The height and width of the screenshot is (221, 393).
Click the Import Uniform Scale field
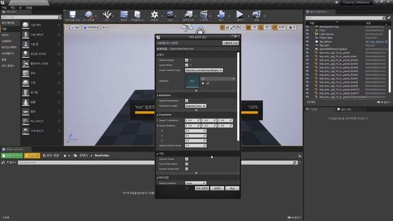tap(195, 145)
